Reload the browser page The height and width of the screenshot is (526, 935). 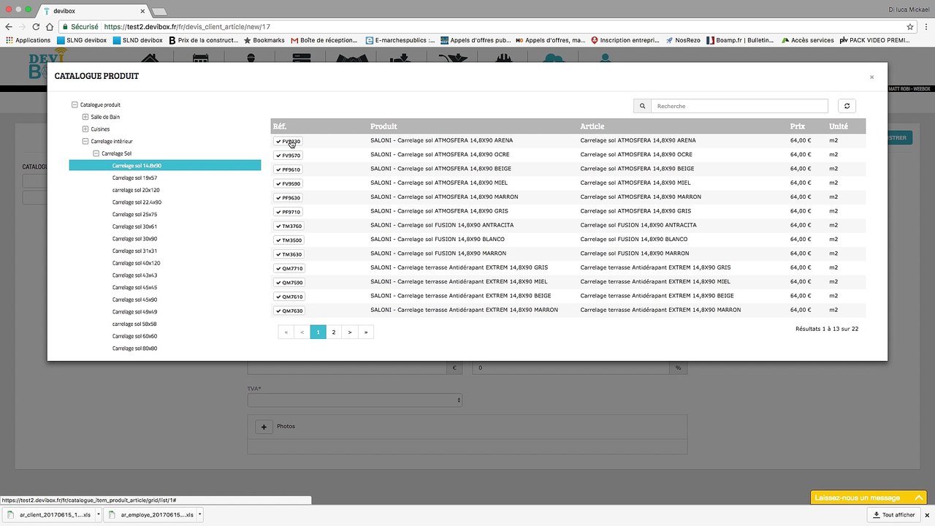(x=36, y=26)
